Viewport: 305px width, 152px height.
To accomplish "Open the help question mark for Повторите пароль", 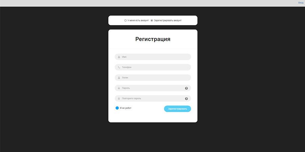I will point(186,99).
